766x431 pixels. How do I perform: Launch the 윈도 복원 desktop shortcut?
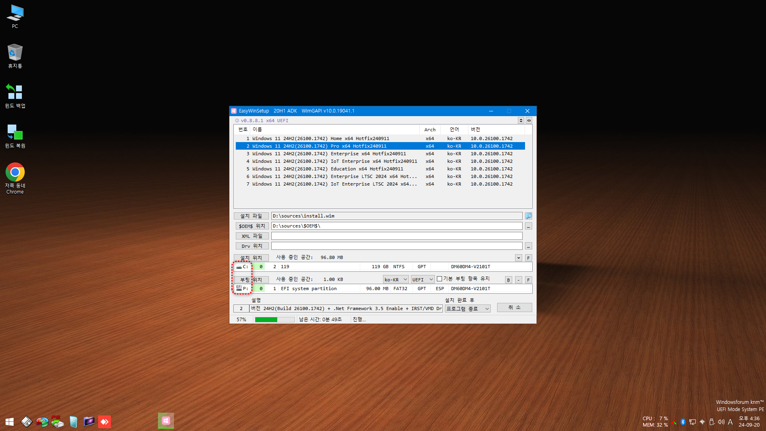(x=15, y=136)
